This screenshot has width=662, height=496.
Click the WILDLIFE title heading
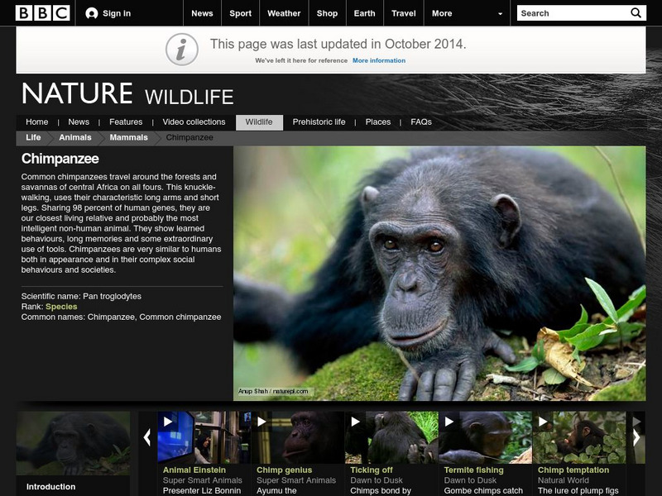click(x=189, y=97)
